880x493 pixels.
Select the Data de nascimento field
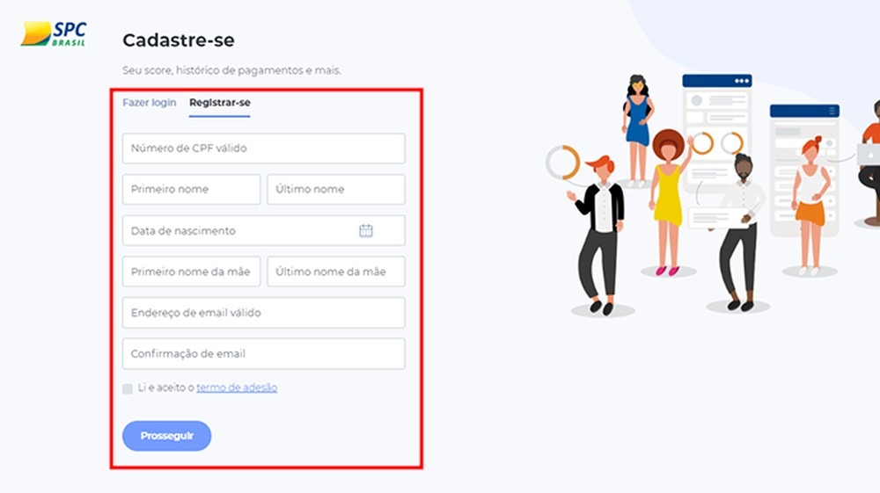[264, 231]
